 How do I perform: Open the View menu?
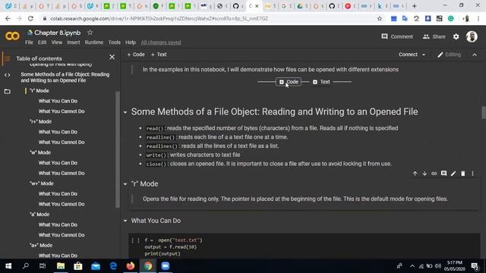point(57,42)
